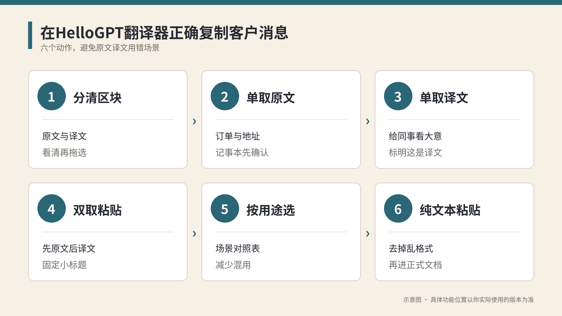This screenshot has width=562, height=316.
Task: Click the text 看清再拖选
Action: coord(65,153)
